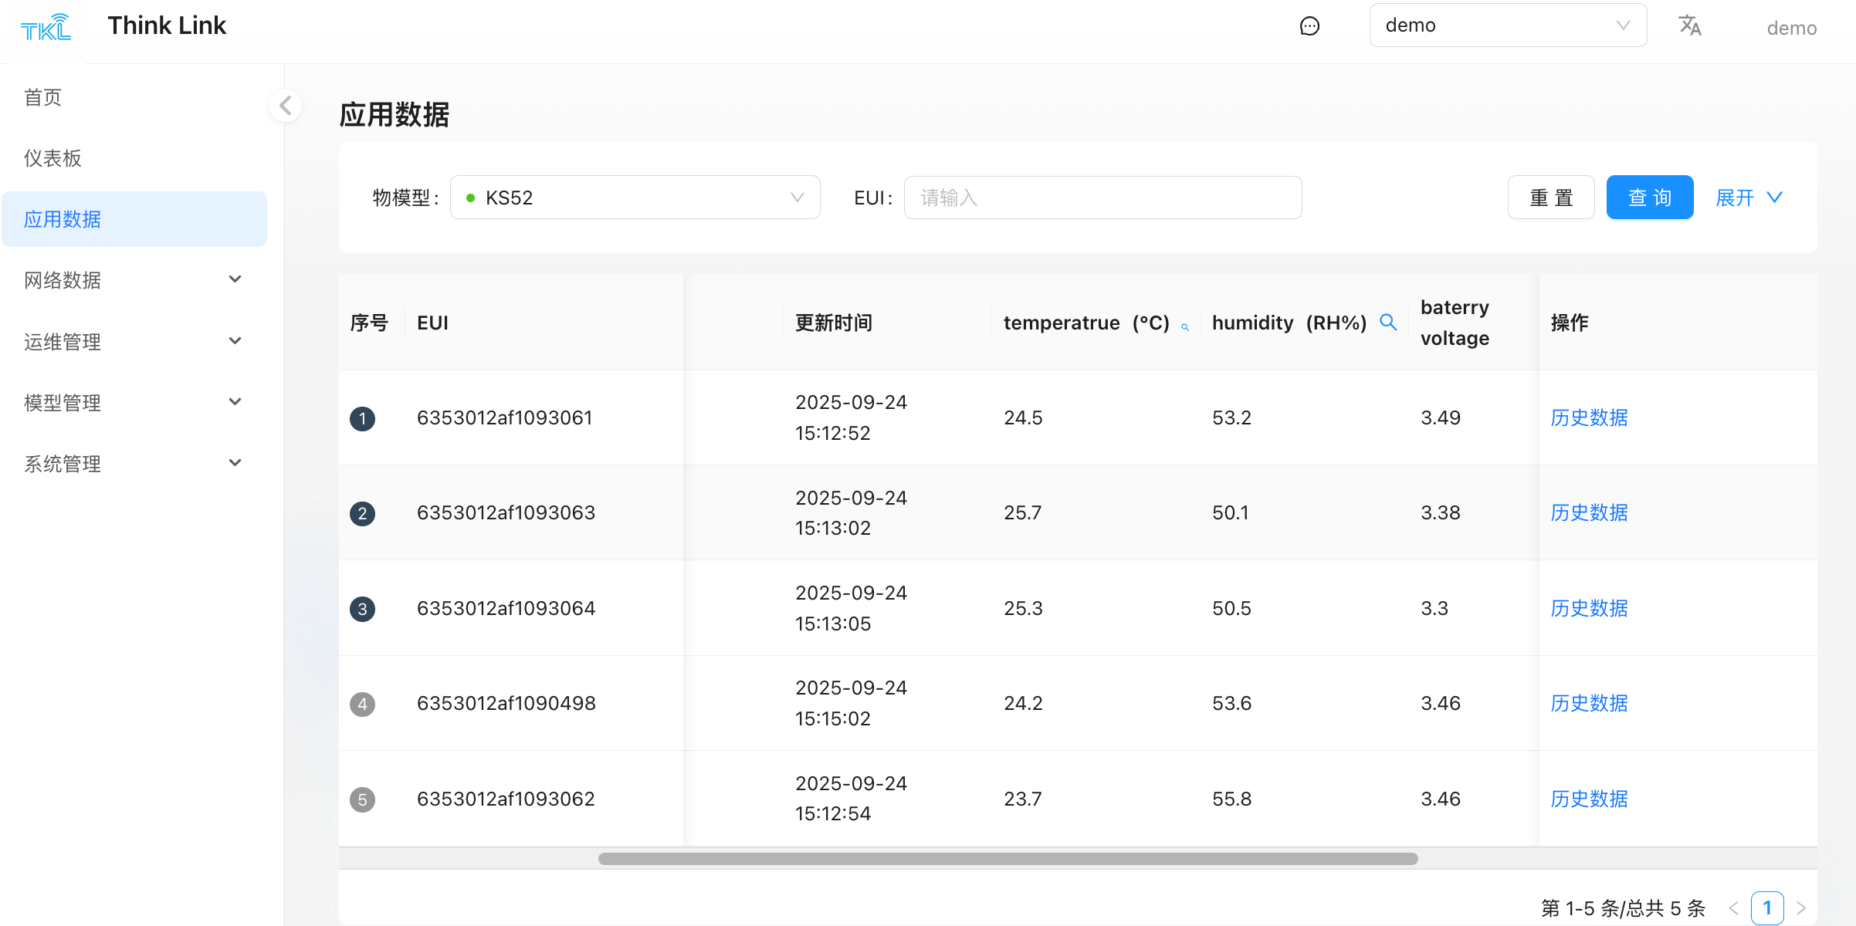Viewport: 1856px width, 926px height.
Task: Click the EUI input field
Action: 1102,198
